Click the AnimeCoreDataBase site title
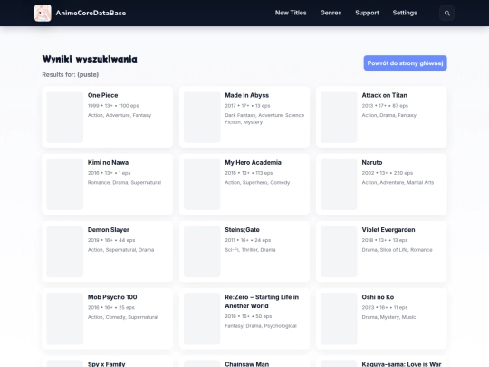 pos(91,13)
